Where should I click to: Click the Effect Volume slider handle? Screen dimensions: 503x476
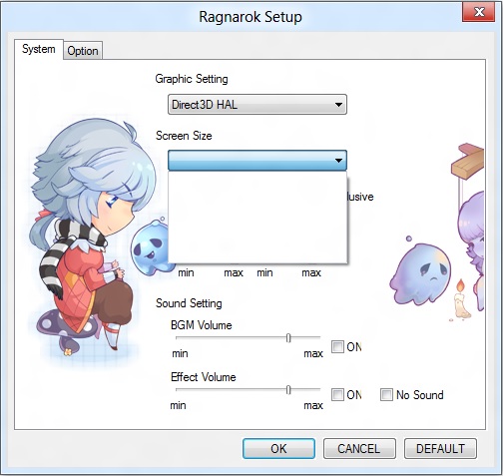(288, 390)
